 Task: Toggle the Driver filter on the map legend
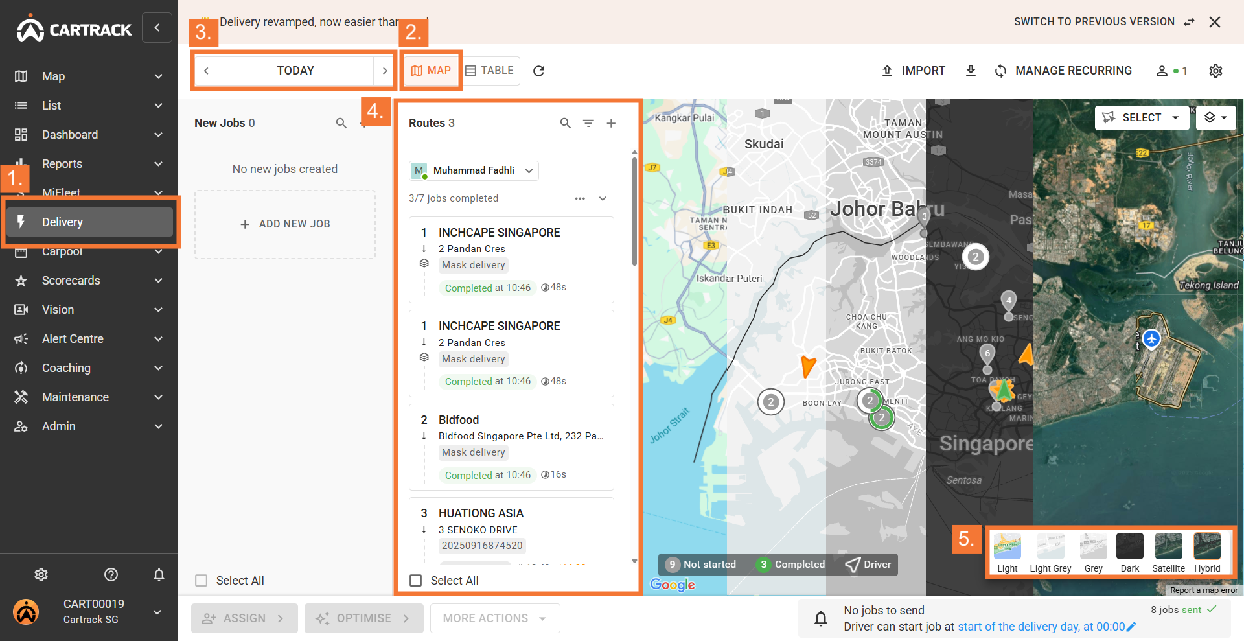click(x=868, y=565)
